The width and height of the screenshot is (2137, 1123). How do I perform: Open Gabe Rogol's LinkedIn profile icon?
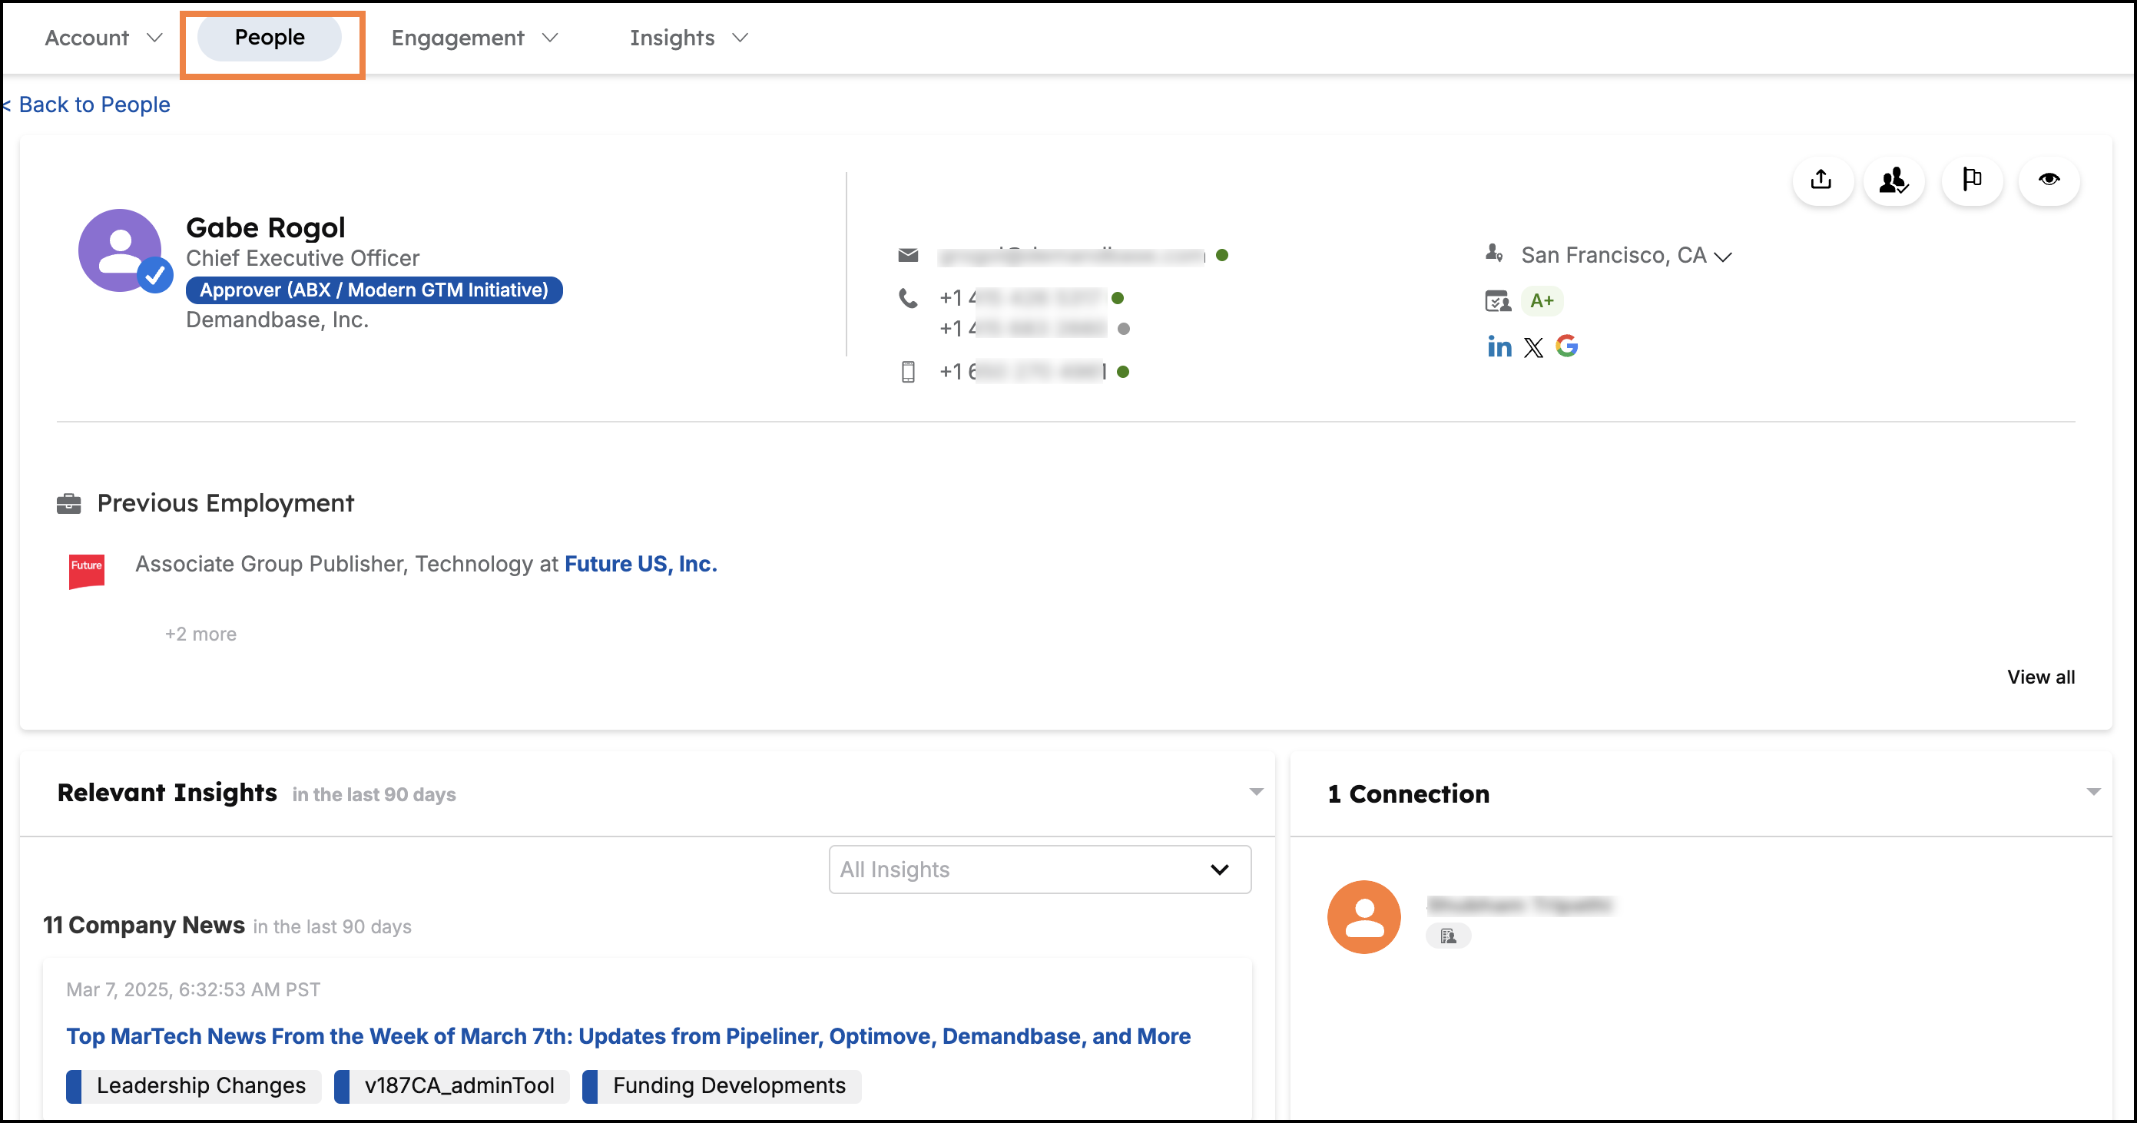point(1498,346)
